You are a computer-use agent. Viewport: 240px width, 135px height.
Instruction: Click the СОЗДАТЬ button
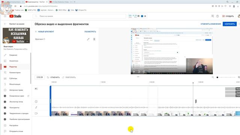(228, 16)
